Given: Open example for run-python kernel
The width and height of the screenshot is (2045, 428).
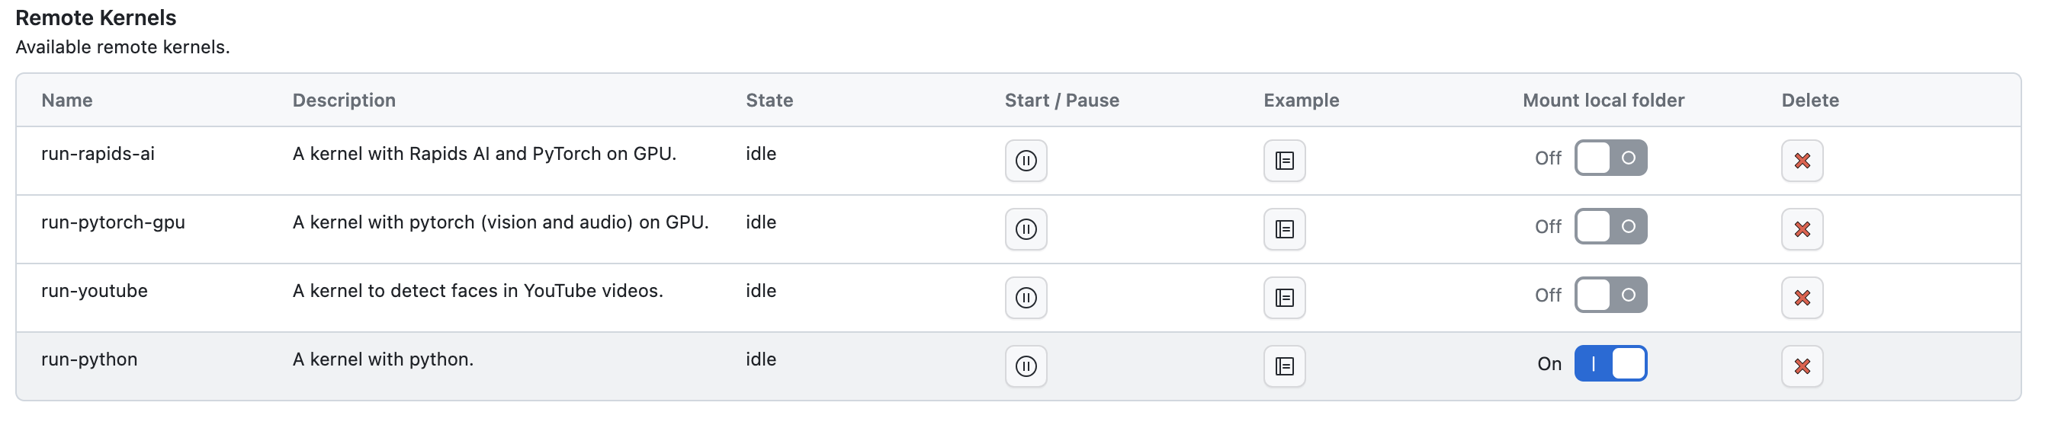Looking at the screenshot, I should (1284, 366).
